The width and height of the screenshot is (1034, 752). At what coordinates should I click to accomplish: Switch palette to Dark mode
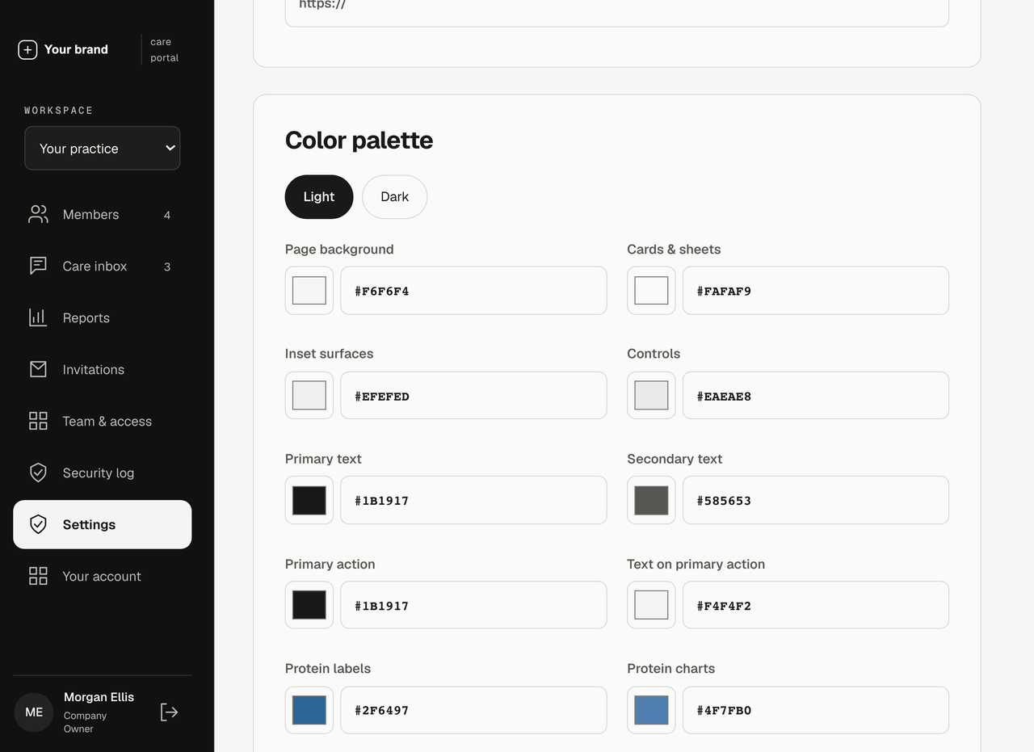pyautogui.click(x=395, y=196)
